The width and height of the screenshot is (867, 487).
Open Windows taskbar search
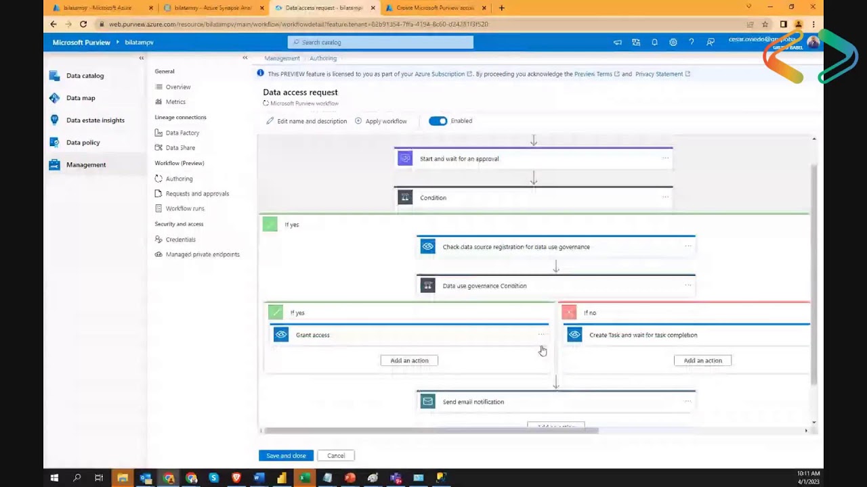point(77,478)
